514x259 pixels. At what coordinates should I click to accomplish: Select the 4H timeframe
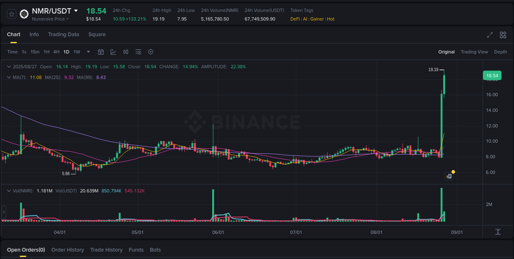point(56,52)
